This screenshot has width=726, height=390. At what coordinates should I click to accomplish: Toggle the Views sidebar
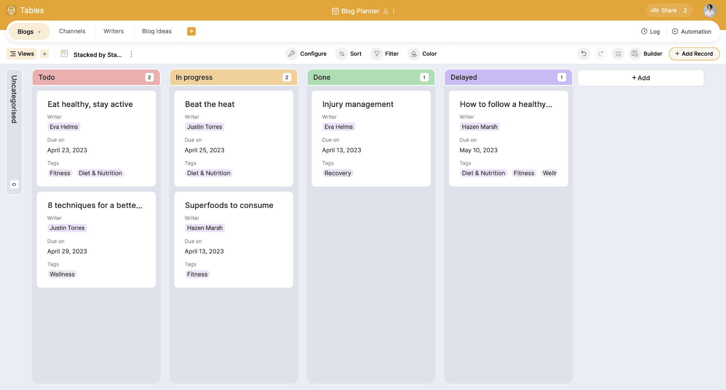click(x=22, y=54)
